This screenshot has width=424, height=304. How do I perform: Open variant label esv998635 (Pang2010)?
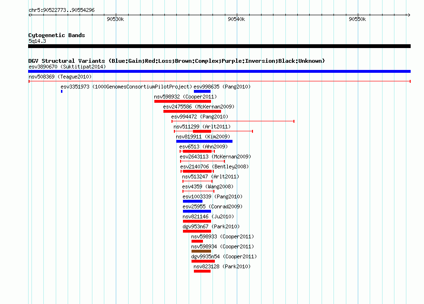[222, 87]
